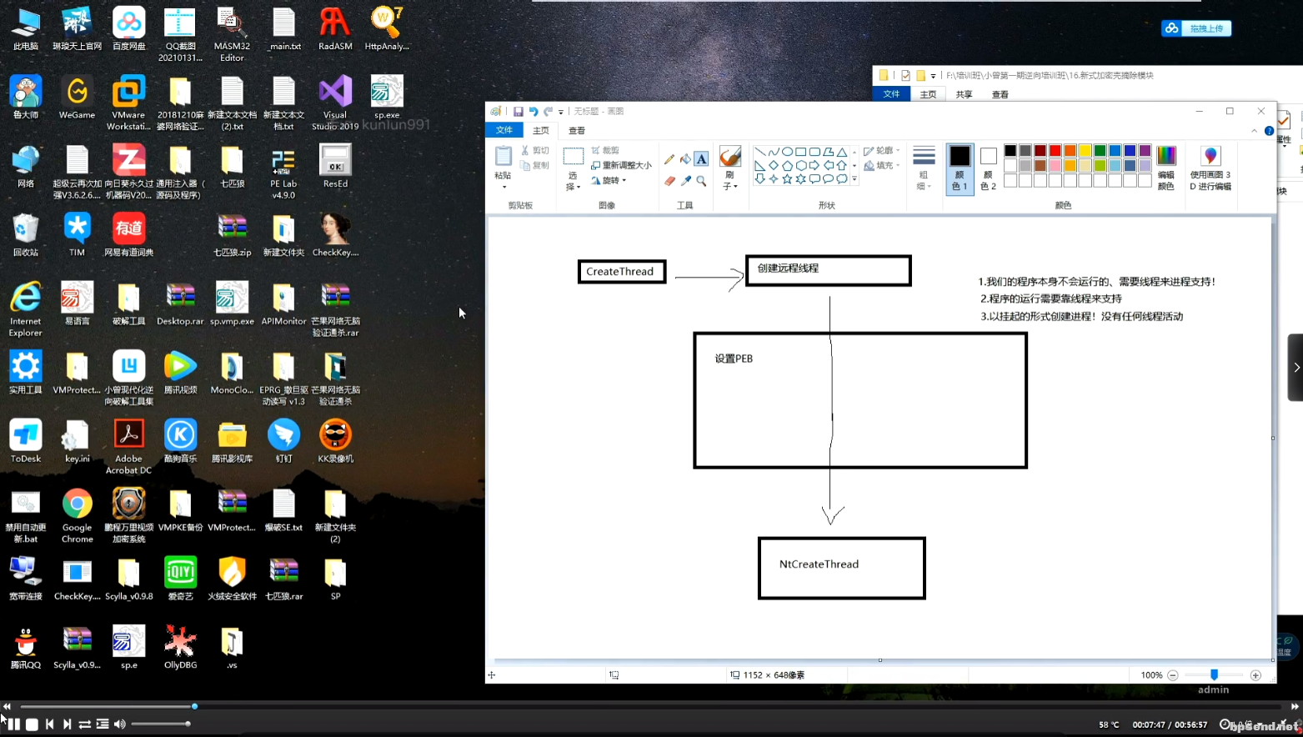Click the Save icon in Paint title bar
1303x737 pixels.
(x=518, y=111)
